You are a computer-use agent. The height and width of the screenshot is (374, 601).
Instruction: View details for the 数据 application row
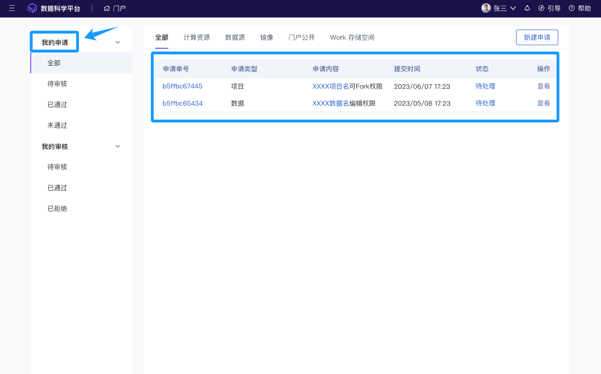pos(543,103)
